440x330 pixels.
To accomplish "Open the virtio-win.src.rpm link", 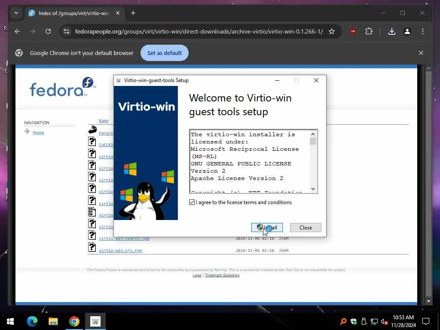I will pyautogui.click(x=120, y=251).
